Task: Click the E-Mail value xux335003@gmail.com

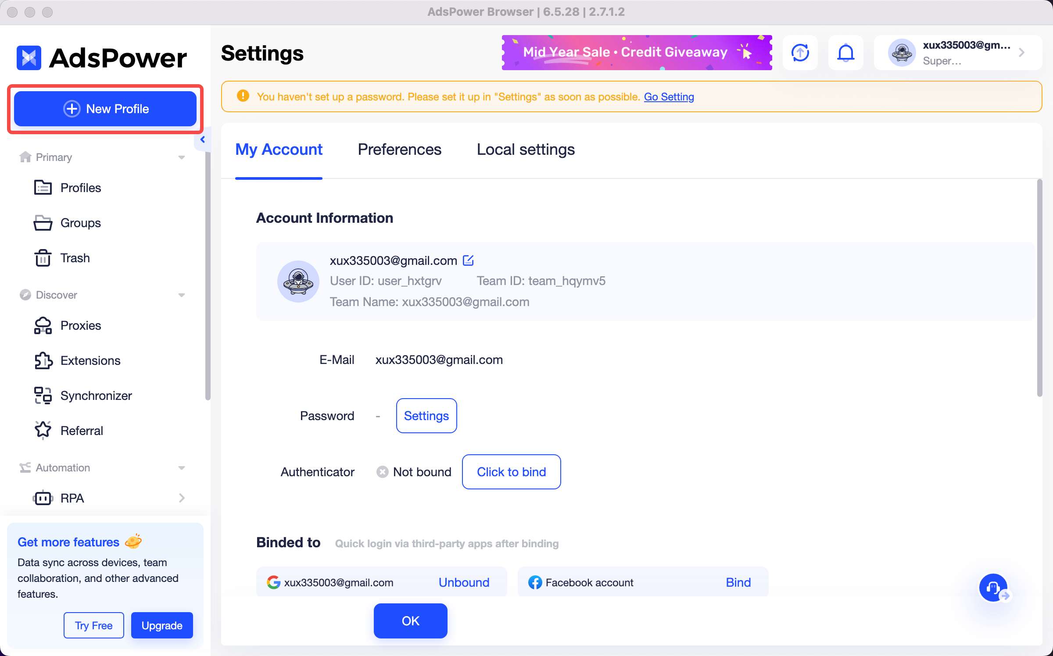Action: [439, 360]
